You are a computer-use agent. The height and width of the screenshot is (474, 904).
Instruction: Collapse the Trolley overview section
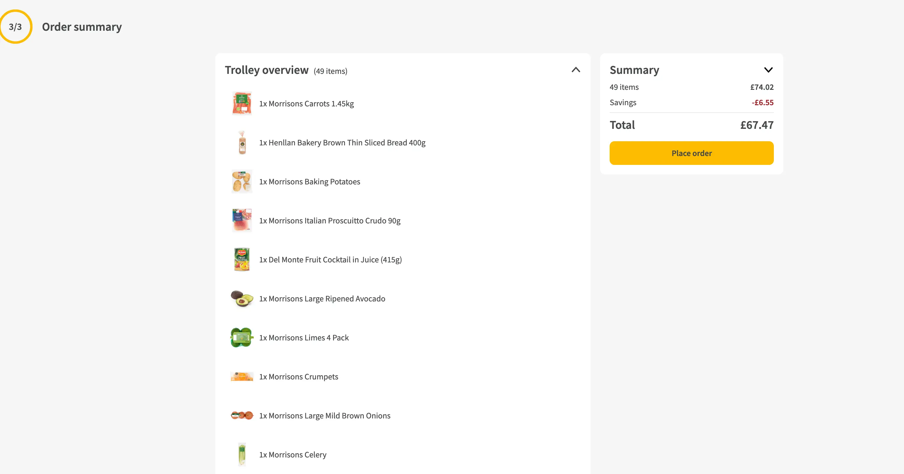pyautogui.click(x=576, y=70)
